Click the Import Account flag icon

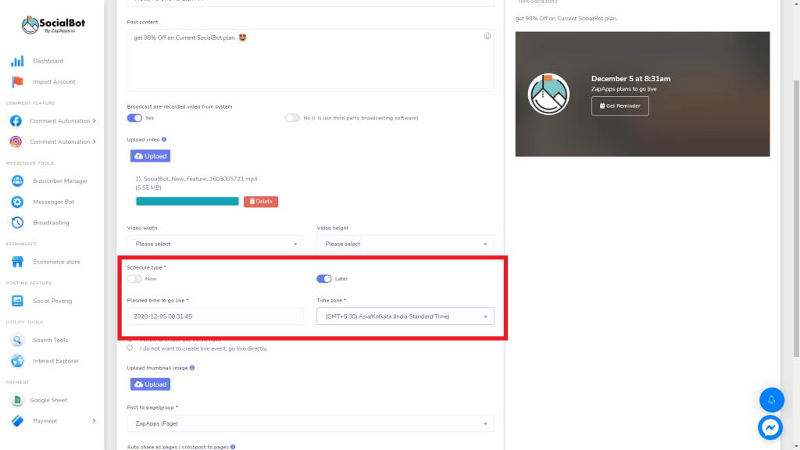(17, 81)
